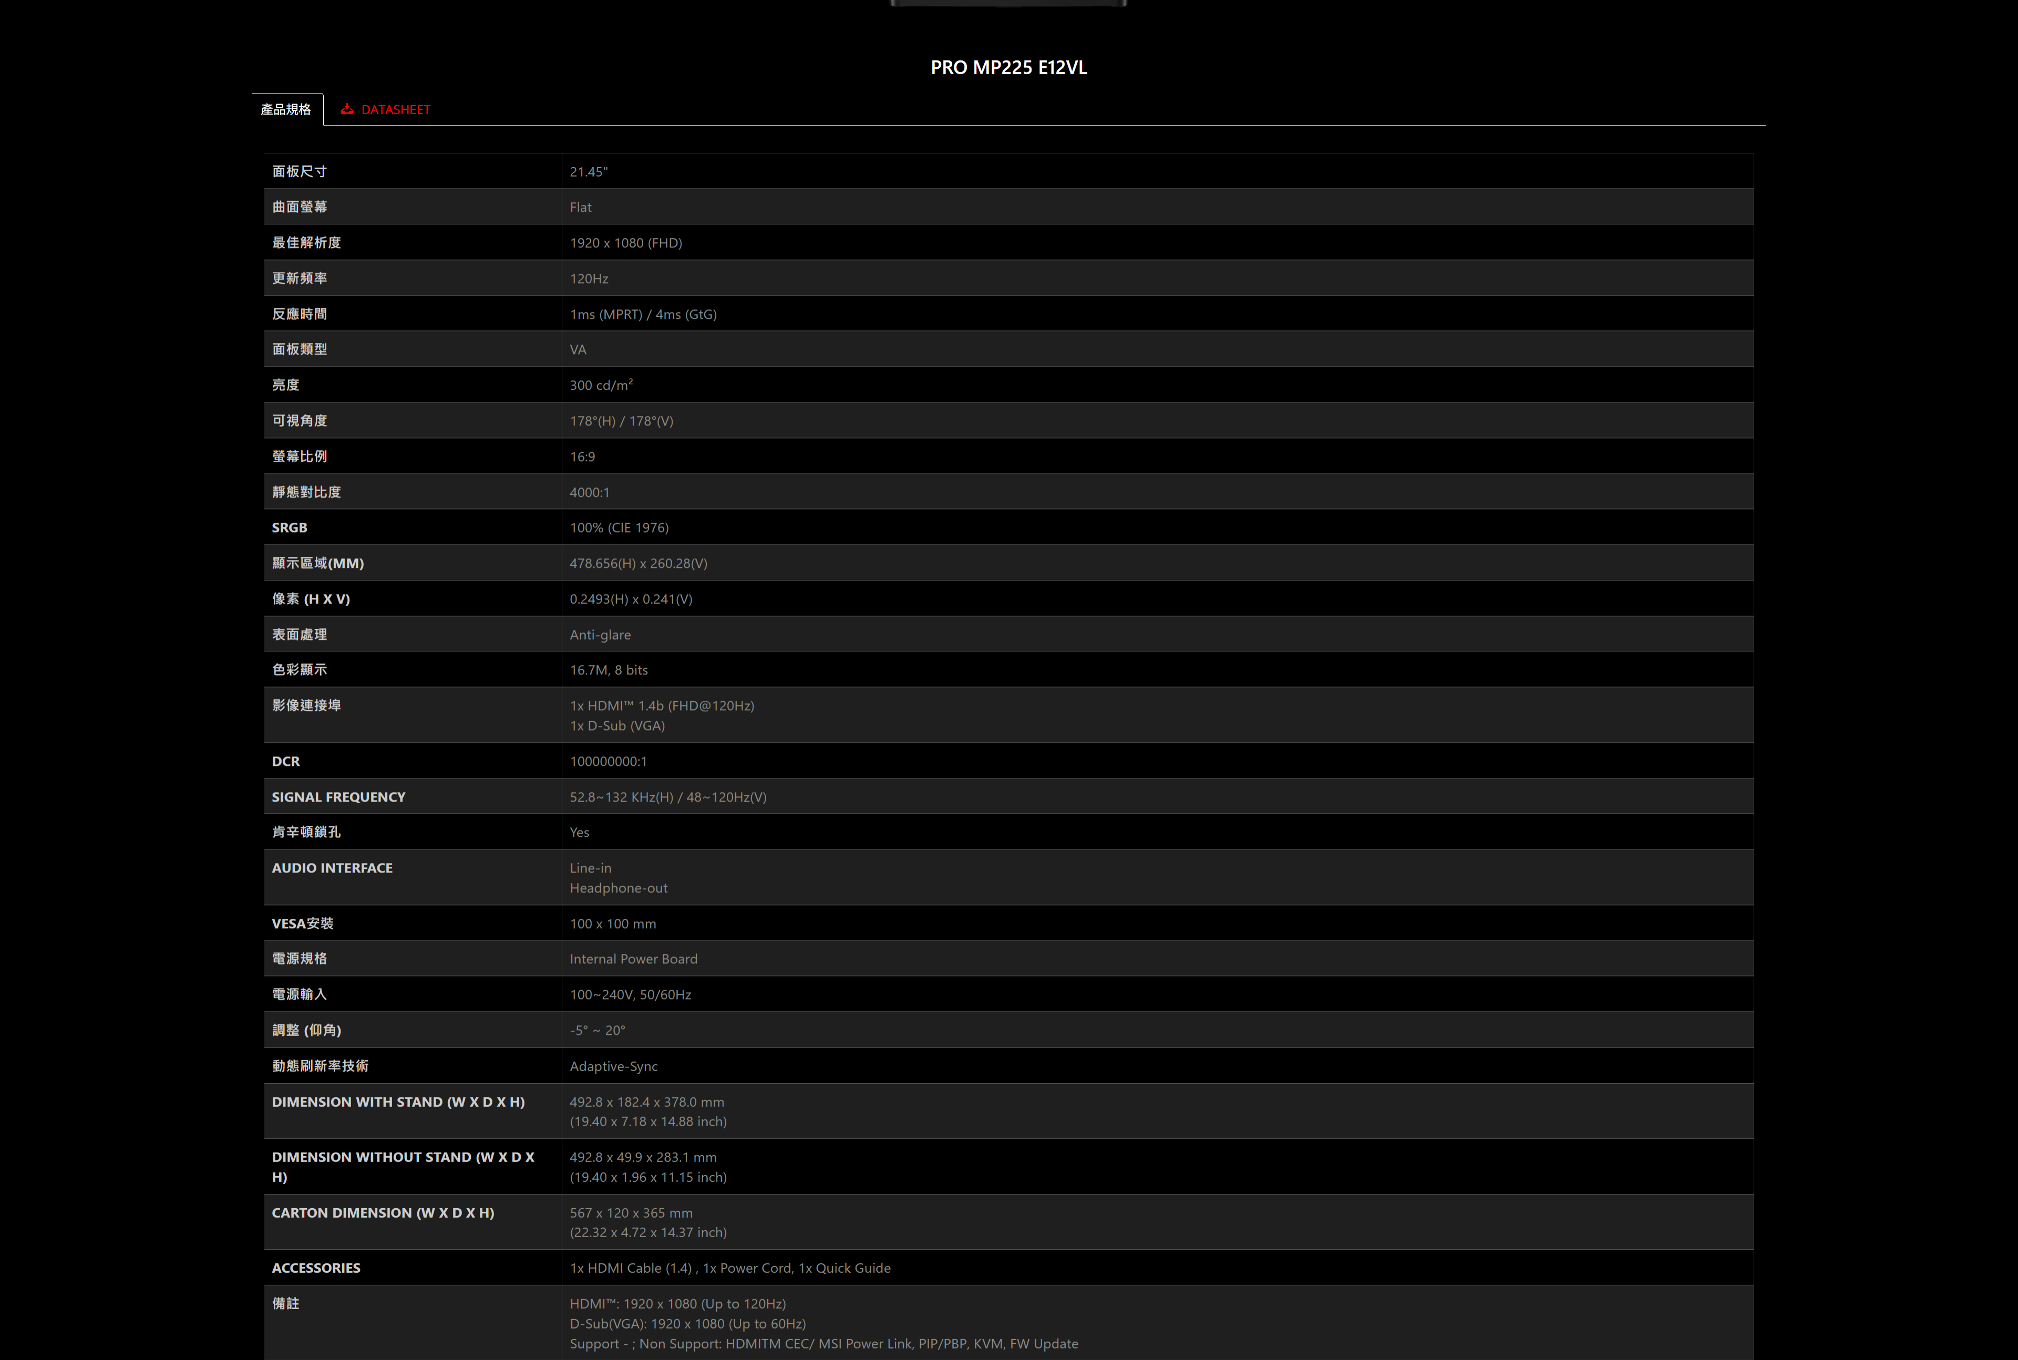Screen dimensions: 2018x1360
Task: Click the 更新頻率 row label
Action: point(300,278)
